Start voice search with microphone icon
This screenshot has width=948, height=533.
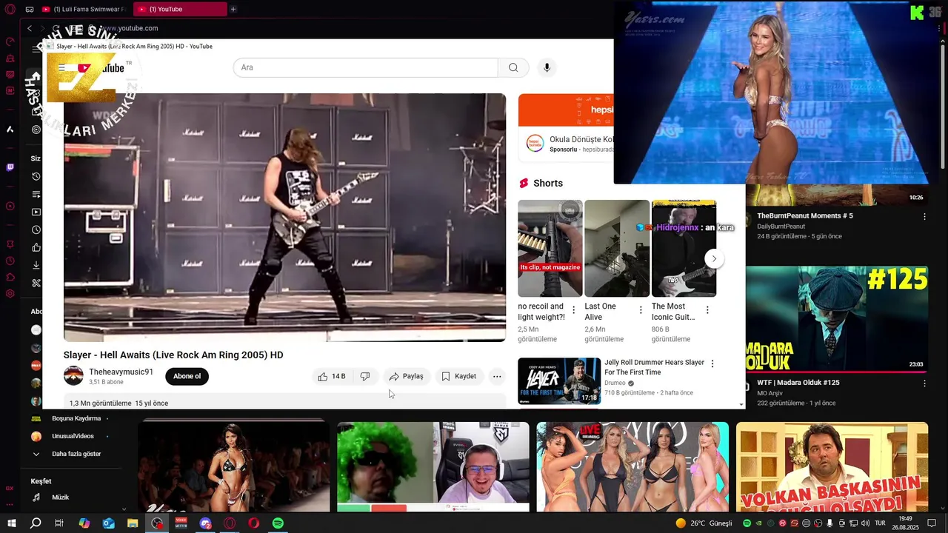[547, 67]
